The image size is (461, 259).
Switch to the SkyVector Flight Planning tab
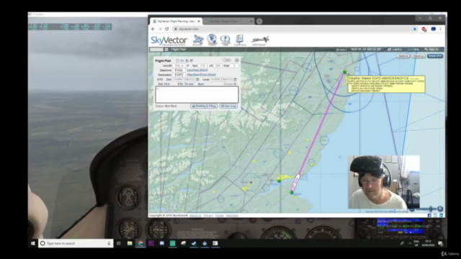click(176, 21)
